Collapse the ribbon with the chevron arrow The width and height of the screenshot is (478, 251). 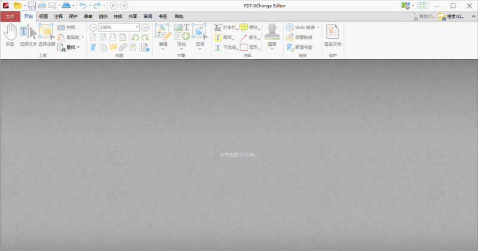(472, 17)
